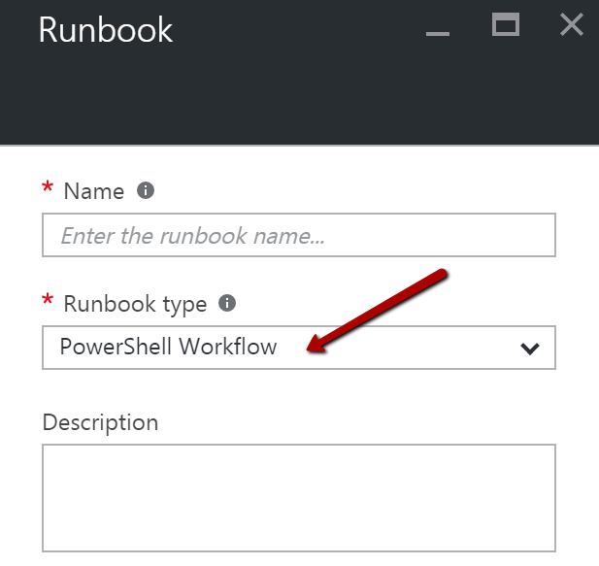Click the bottom edge of the Description box

(x=298, y=550)
